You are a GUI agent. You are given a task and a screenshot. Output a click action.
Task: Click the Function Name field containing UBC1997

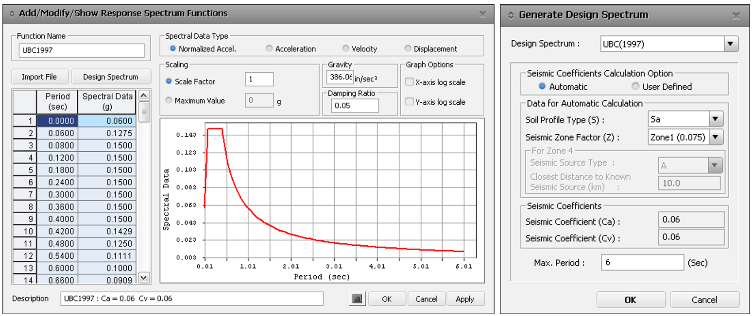82,50
